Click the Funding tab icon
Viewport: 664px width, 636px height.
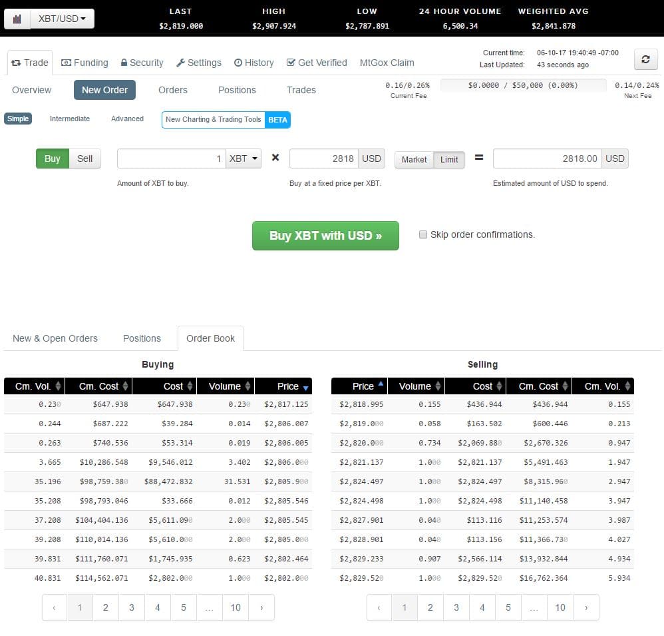click(x=65, y=62)
